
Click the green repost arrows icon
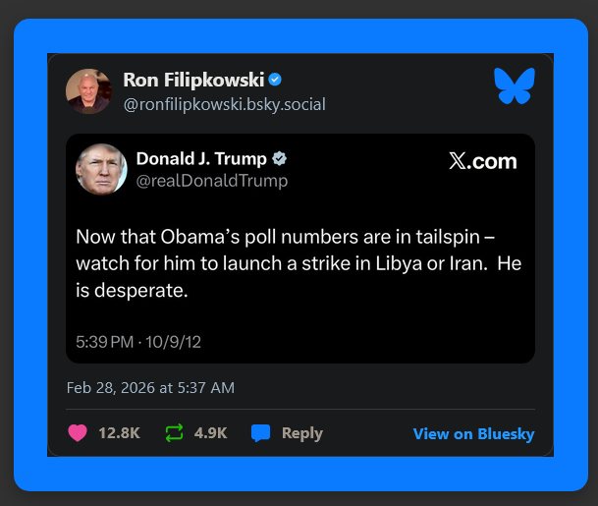[x=174, y=433]
